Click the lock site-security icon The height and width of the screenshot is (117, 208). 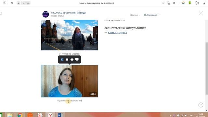(19, 3)
